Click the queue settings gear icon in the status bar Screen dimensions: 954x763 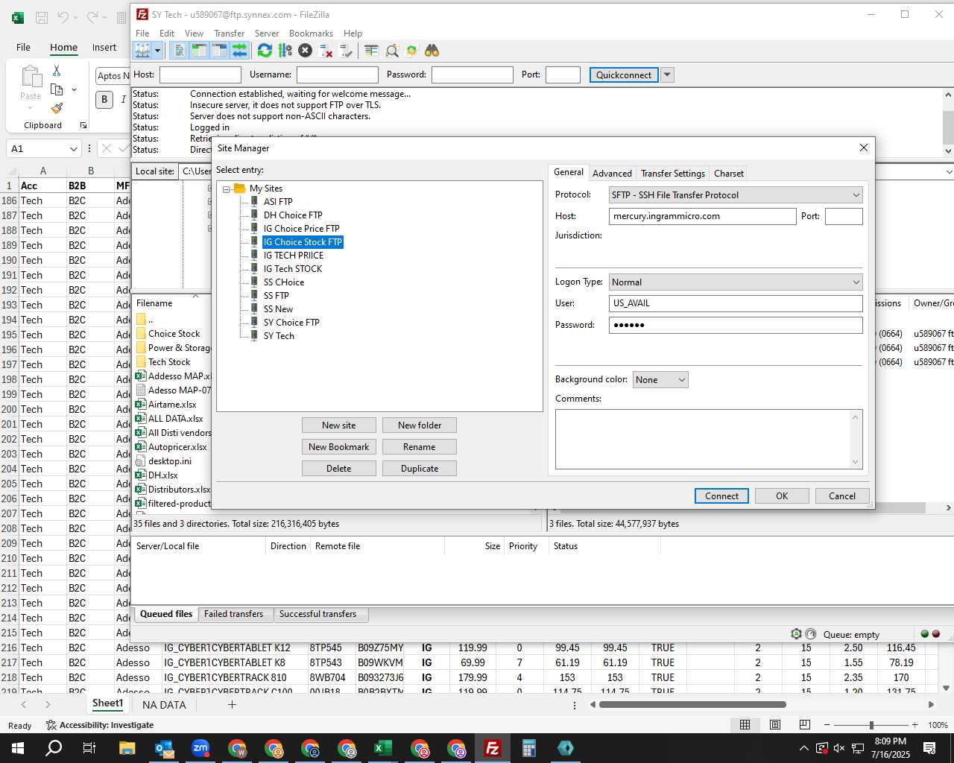(x=796, y=634)
